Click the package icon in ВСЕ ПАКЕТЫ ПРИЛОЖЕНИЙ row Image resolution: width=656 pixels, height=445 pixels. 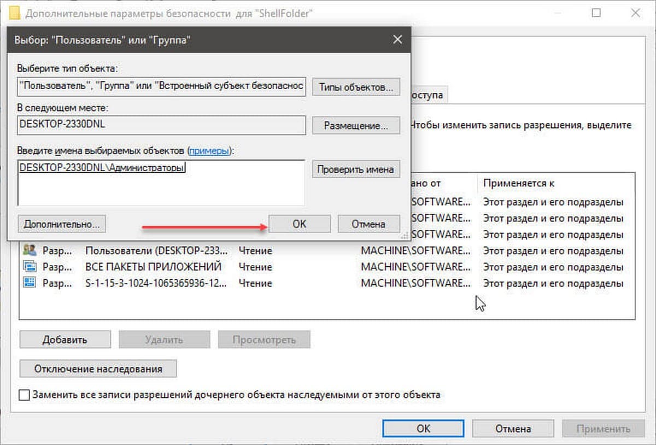click(30, 267)
